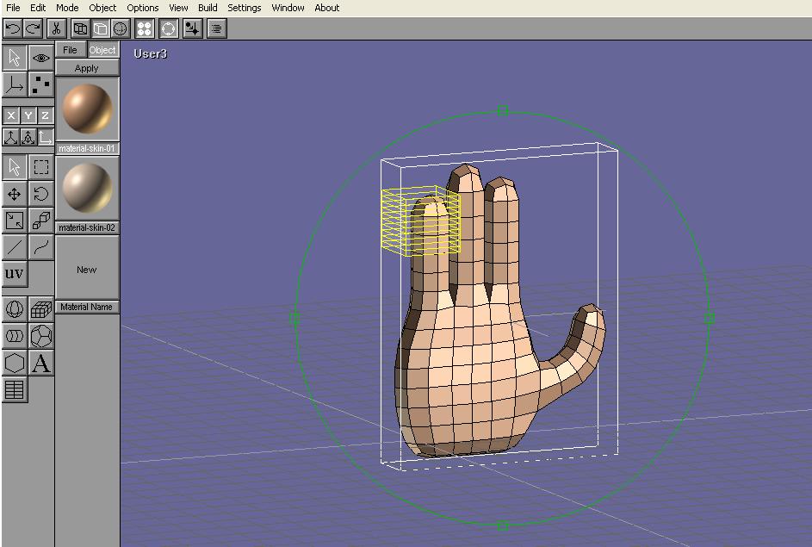Switch to File tab in materials panel
This screenshot has width=812, height=547.
pos(71,50)
